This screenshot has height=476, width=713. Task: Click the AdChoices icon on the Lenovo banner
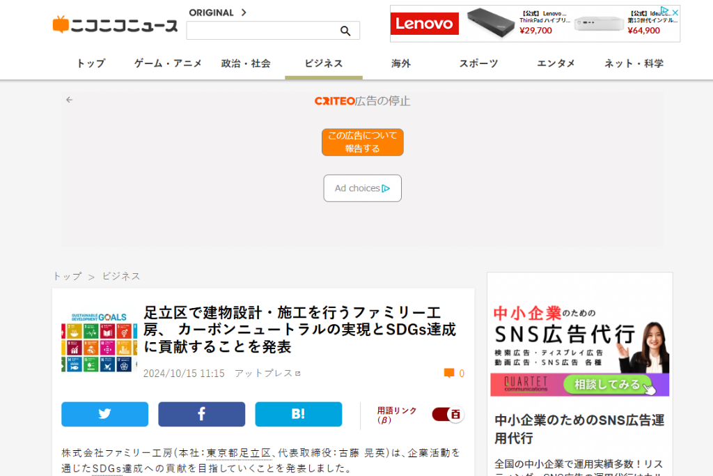tap(665, 11)
